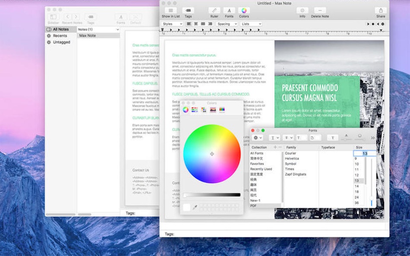Select the decimal tab stop circle icon
410x256 pixels.
383,24
